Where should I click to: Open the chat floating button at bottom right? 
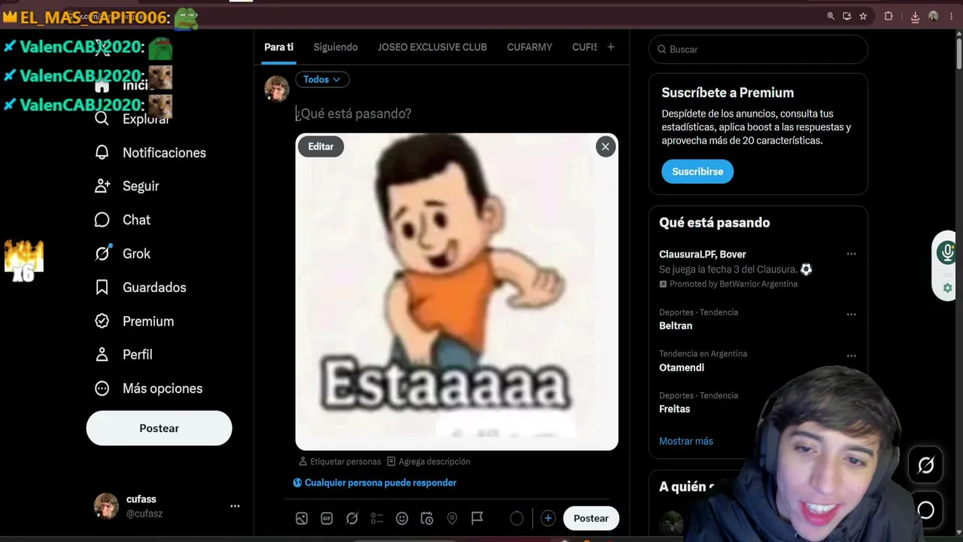click(x=926, y=510)
